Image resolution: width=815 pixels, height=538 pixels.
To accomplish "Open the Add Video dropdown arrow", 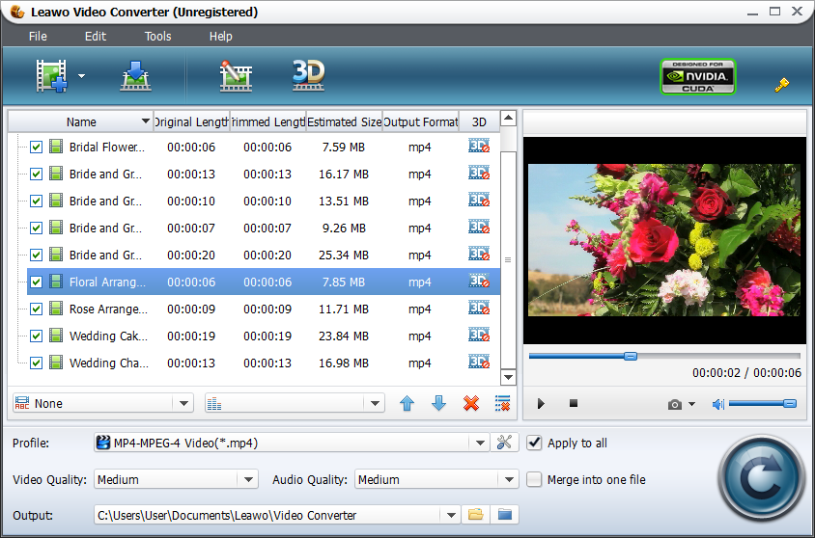I will (82, 76).
